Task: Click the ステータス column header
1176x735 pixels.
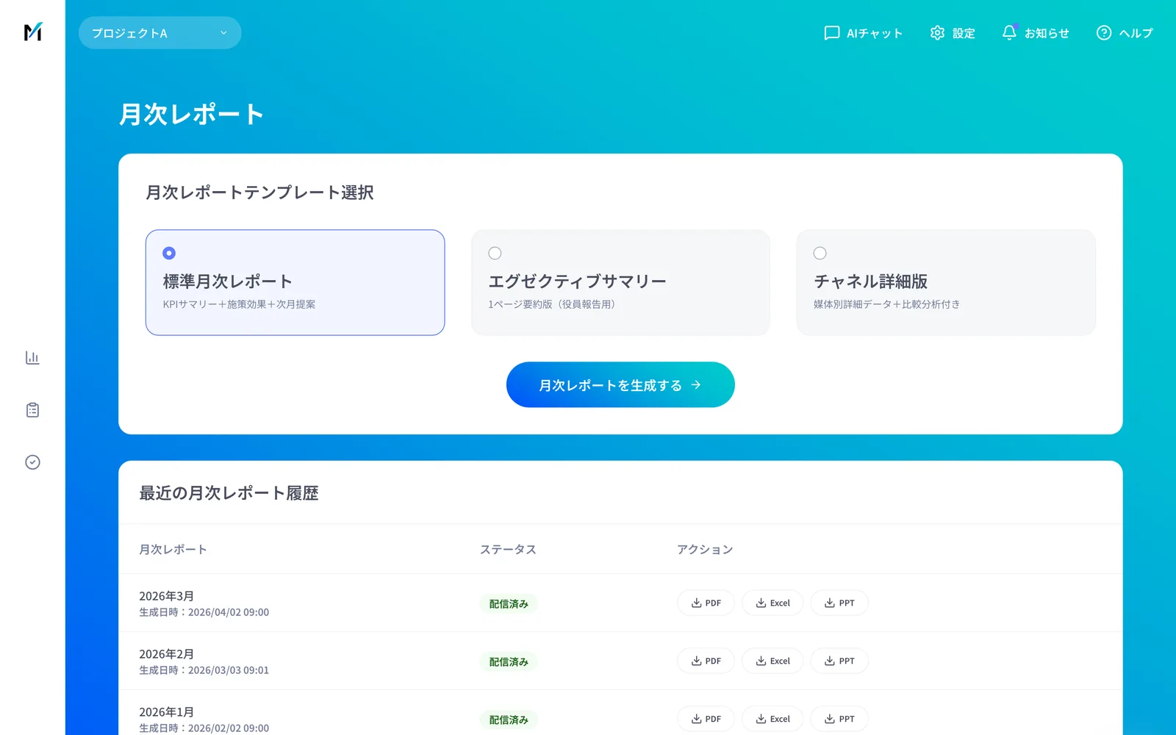Action: pos(508,549)
